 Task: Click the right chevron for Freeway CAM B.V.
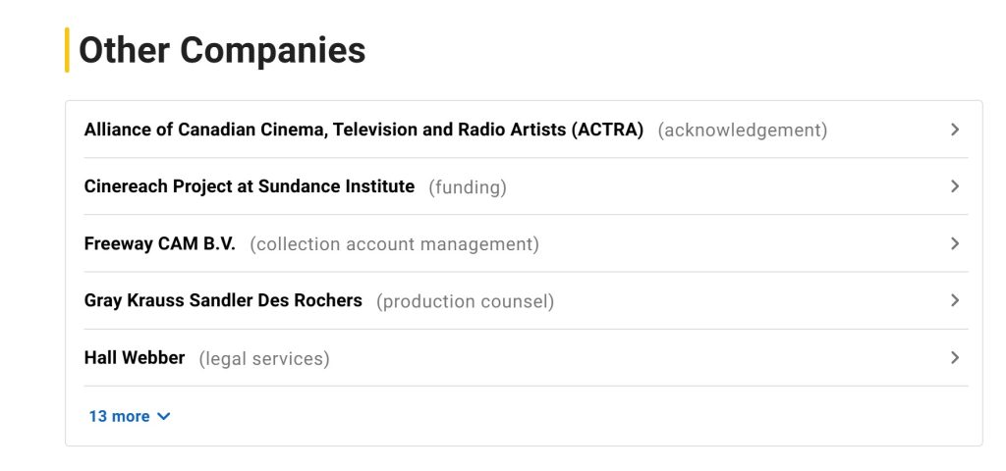tap(954, 243)
